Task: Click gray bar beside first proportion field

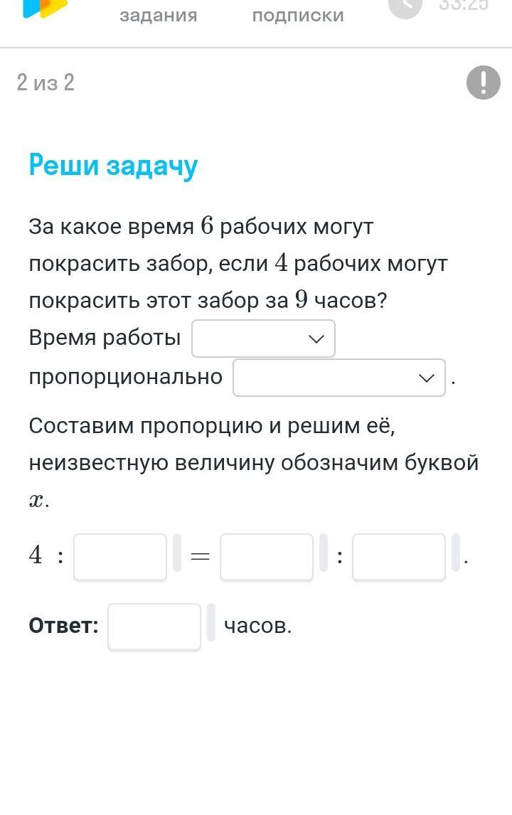Action: (x=177, y=553)
